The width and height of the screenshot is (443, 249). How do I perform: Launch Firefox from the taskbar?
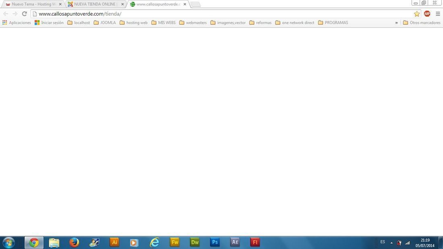coord(75,242)
